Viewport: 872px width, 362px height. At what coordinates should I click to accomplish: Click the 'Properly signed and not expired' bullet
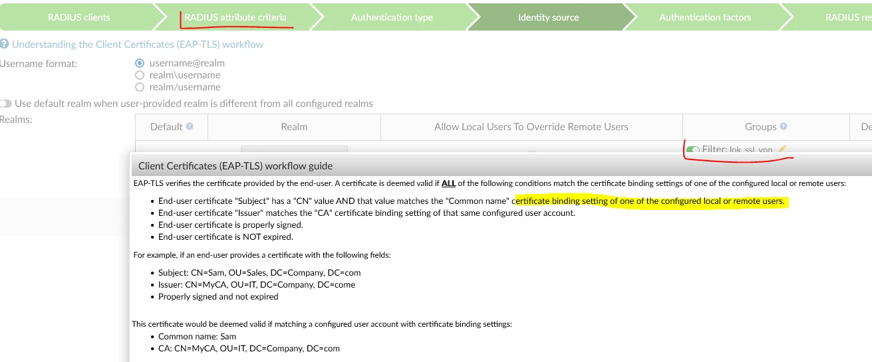tap(218, 296)
